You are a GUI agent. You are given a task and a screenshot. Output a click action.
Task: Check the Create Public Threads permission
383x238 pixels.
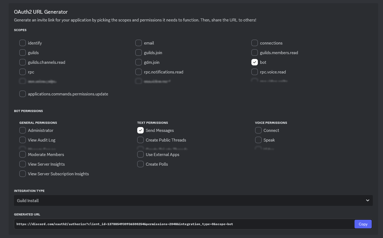140,140
